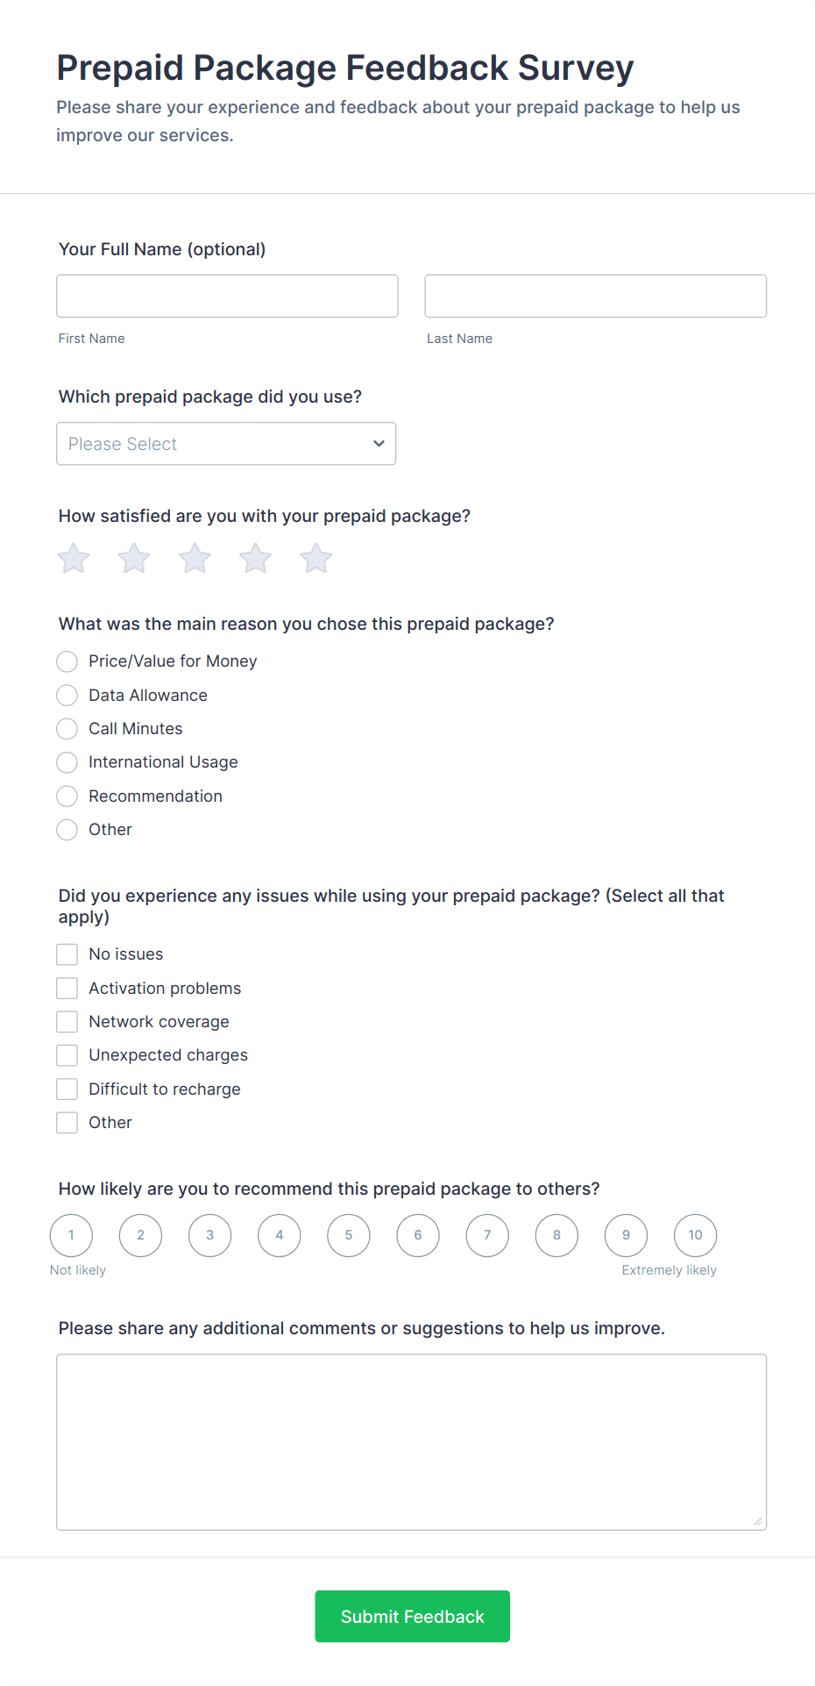Select Price/Value for Money reason
This screenshot has width=815, height=1686.
pyautogui.click(x=67, y=661)
